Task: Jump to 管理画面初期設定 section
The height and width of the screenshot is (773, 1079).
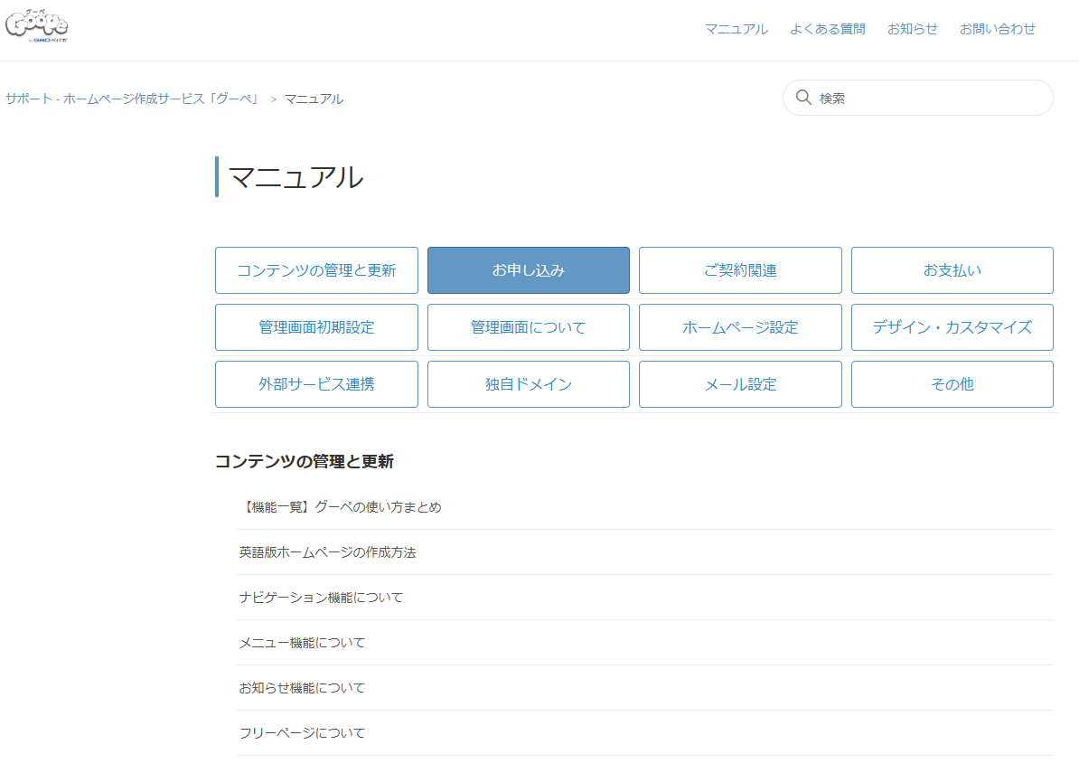Action: tap(316, 327)
